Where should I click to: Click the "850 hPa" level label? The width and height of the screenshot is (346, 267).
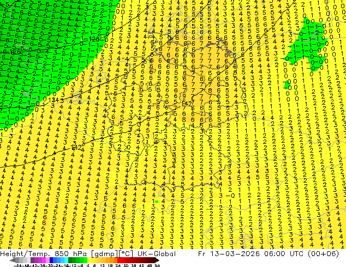(70, 254)
